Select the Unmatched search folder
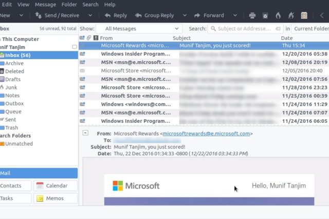The height and width of the screenshot is (219, 329). click(19, 144)
